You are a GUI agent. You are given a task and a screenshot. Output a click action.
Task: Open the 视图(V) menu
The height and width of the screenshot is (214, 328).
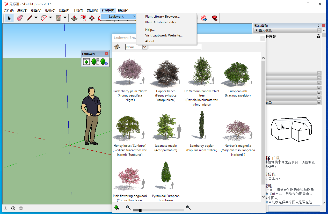36,11
